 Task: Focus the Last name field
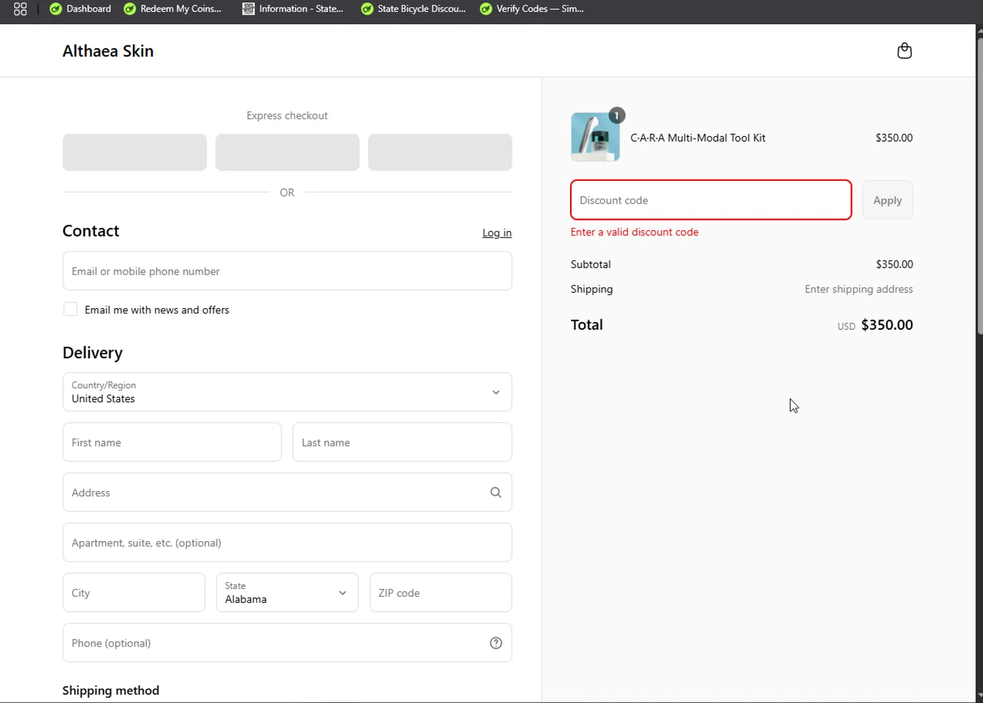coord(402,442)
